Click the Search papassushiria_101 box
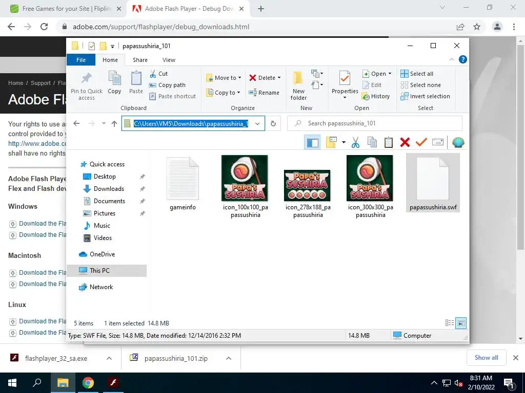This screenshot has height=393, width=525. tap(375, 123)
